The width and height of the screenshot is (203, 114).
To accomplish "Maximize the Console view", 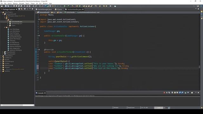I will (198, 92).
